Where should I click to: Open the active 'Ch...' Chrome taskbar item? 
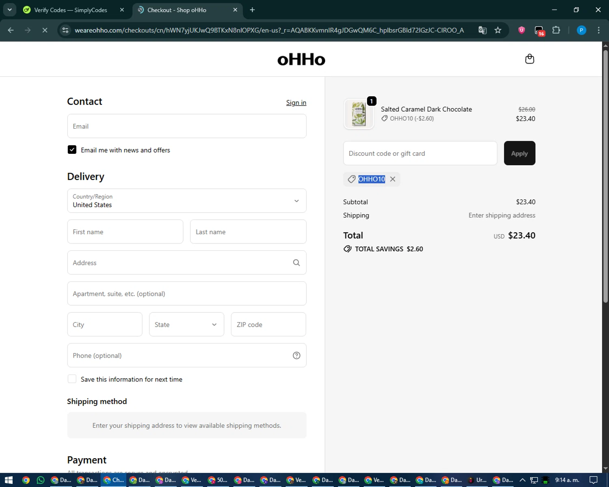pos(114,480)
